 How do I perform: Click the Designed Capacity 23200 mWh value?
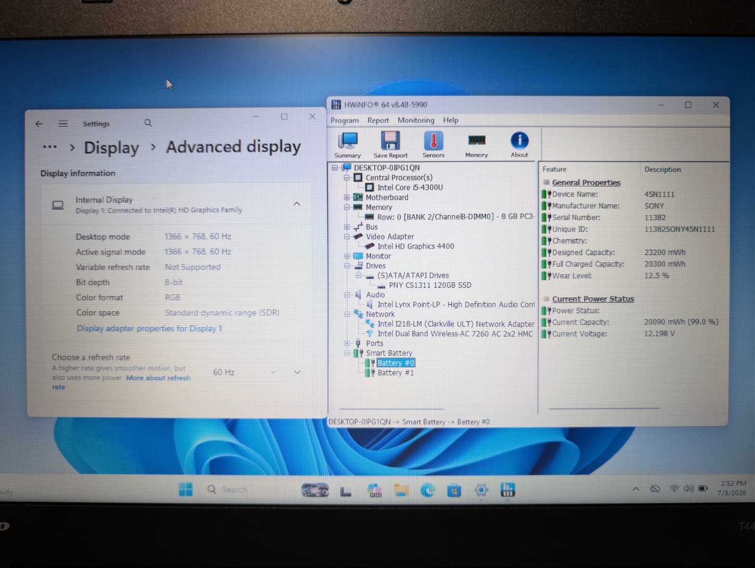tap(665, 252)
